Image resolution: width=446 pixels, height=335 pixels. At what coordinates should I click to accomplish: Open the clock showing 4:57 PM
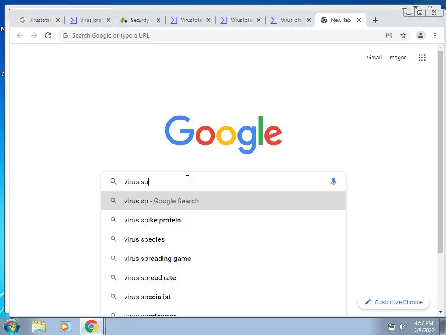(424, 327)
